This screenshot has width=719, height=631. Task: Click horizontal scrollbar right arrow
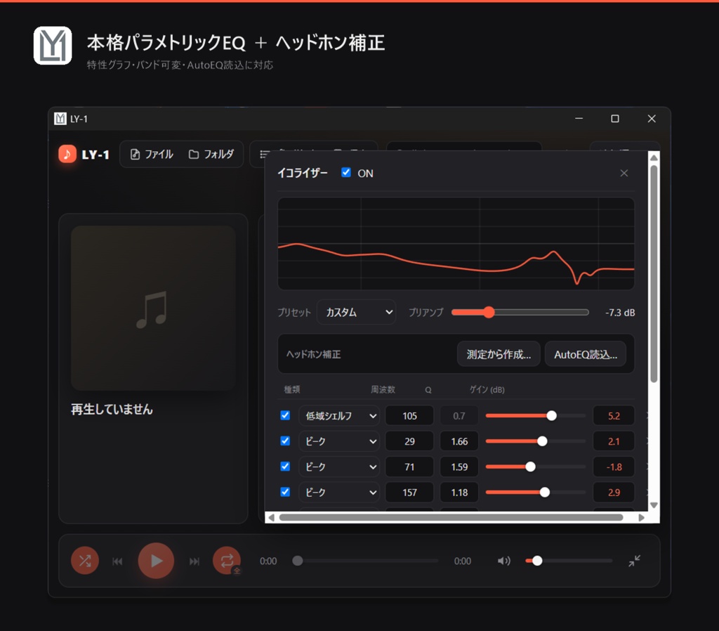(642, 518)
